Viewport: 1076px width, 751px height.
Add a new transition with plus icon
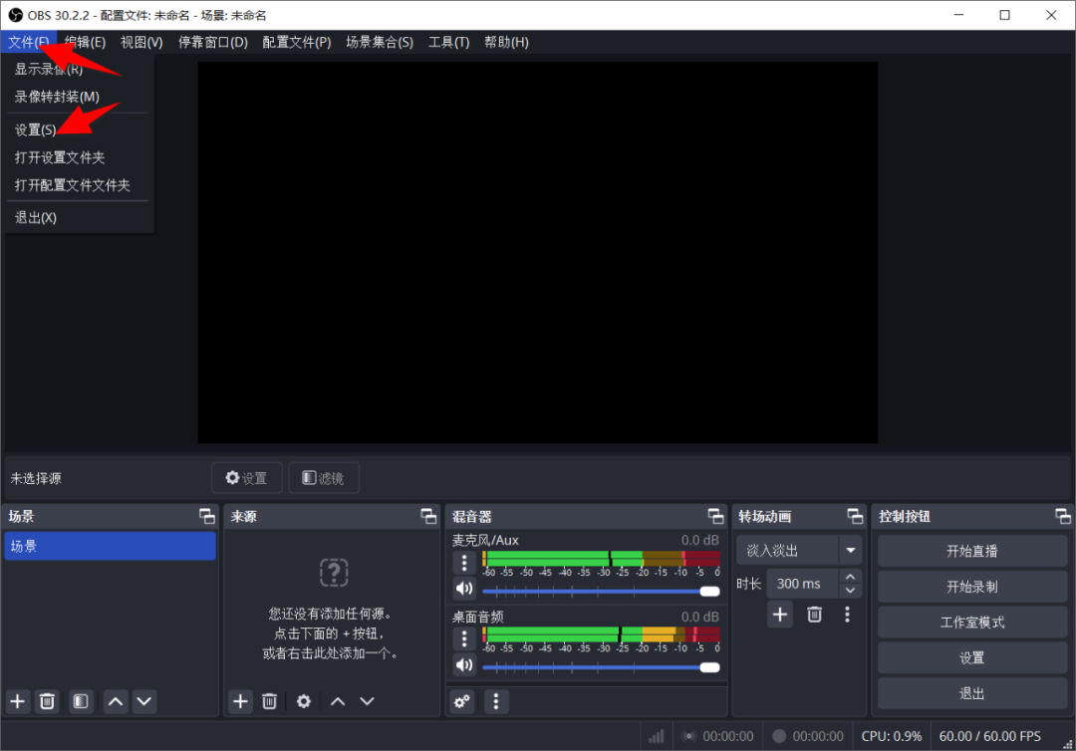[x=780, y=615]
